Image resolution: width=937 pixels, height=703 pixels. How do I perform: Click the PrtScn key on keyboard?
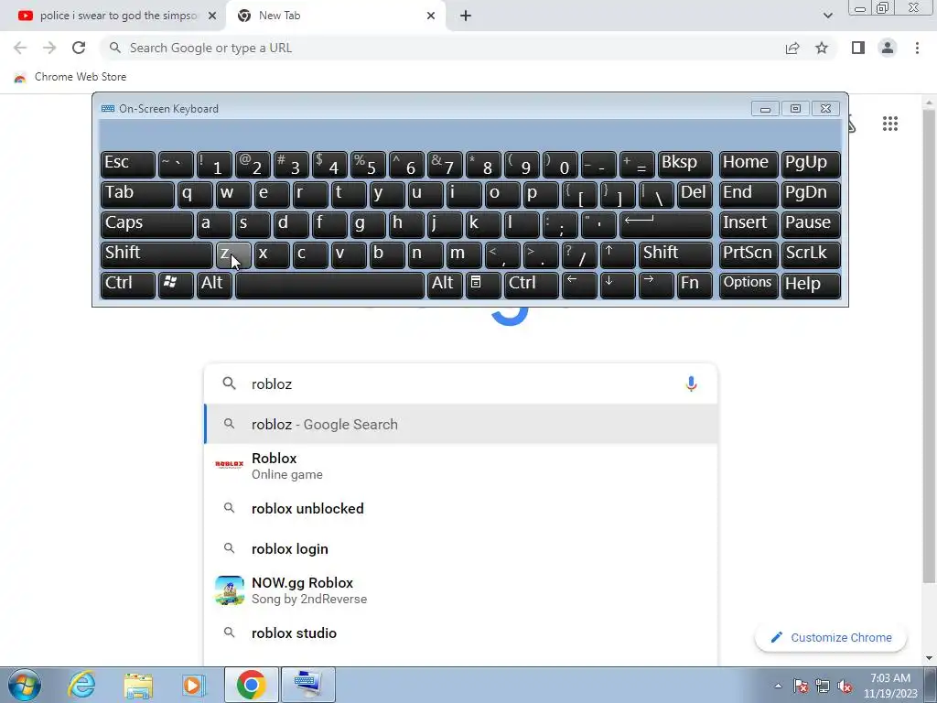(749, 254)
